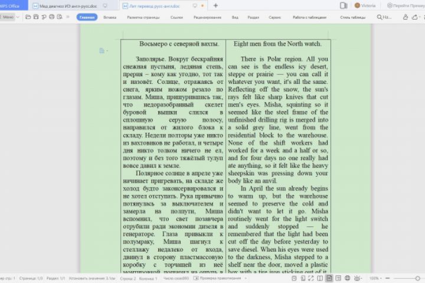Open the WPS Office home tab
The width and height of the screenshot is (425, 283).
pyautogui.click(x=12, y=5)
